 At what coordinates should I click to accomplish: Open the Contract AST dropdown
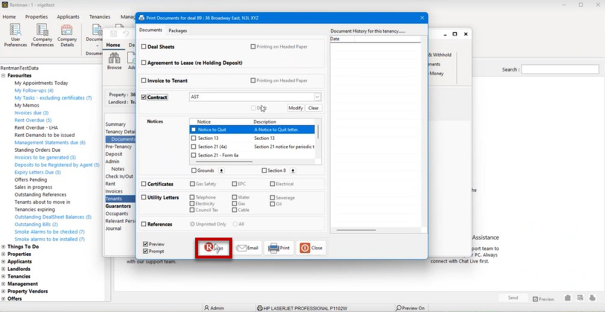tap(317, 97)
